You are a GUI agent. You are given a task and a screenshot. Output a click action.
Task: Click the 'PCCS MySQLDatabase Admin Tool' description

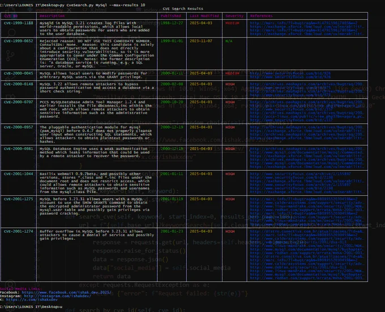(96, 109)
